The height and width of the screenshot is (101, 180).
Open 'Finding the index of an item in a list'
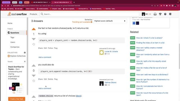coord(150,43)
